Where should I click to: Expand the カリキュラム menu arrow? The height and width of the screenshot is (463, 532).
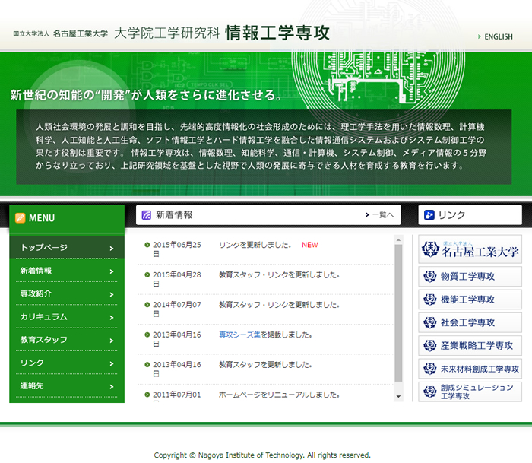pyautogui.click(x=111, y=317)
